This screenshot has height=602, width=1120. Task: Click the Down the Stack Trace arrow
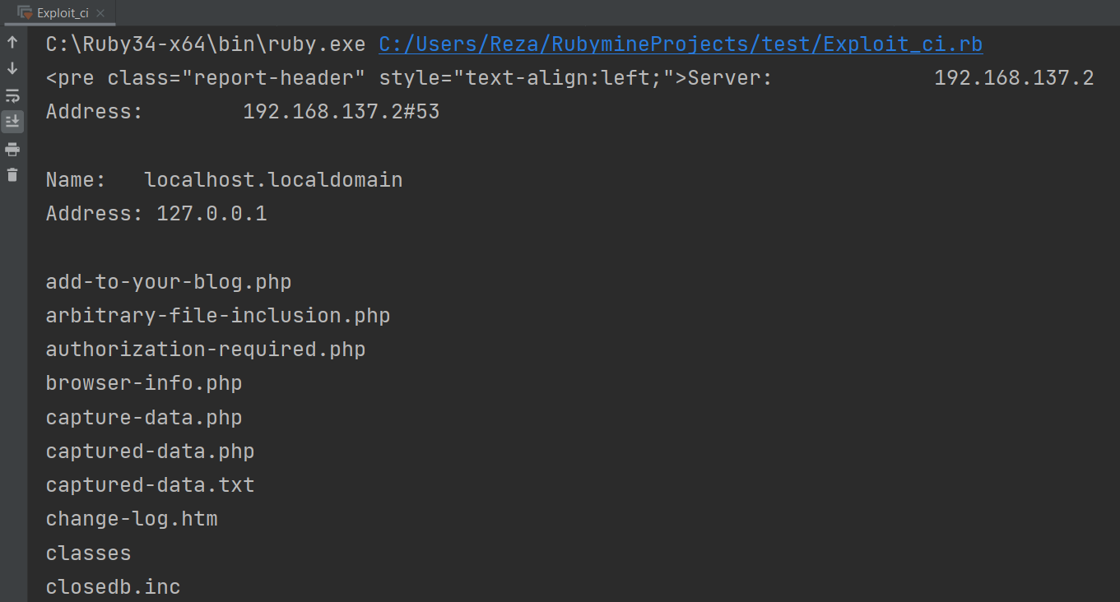click(x=12, y=69)
